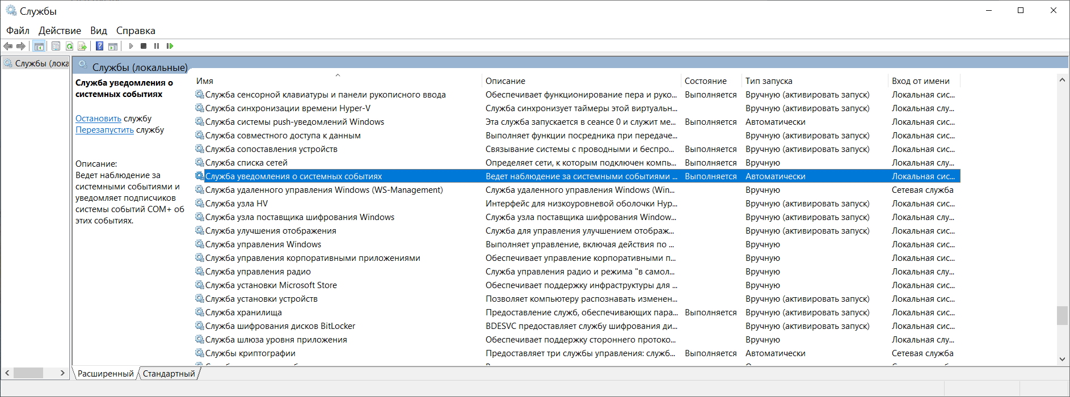The image size is (1070, 397).
Task: Sort by the Тип запуска column header
Action: click(x=769, y=81)
